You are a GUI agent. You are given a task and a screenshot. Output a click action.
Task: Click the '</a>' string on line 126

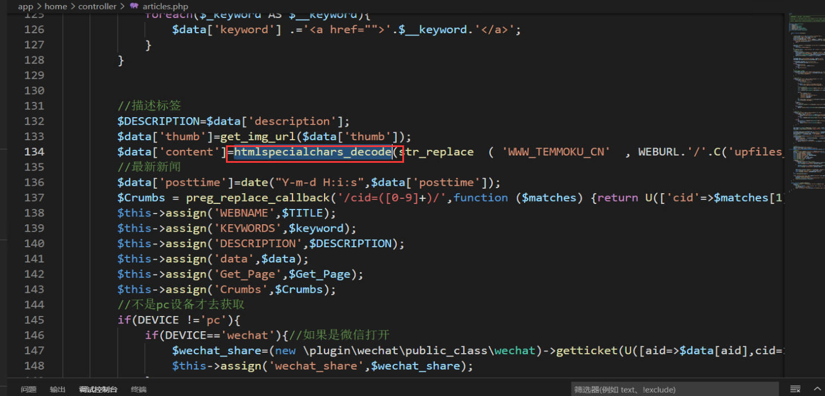[494, 29]
